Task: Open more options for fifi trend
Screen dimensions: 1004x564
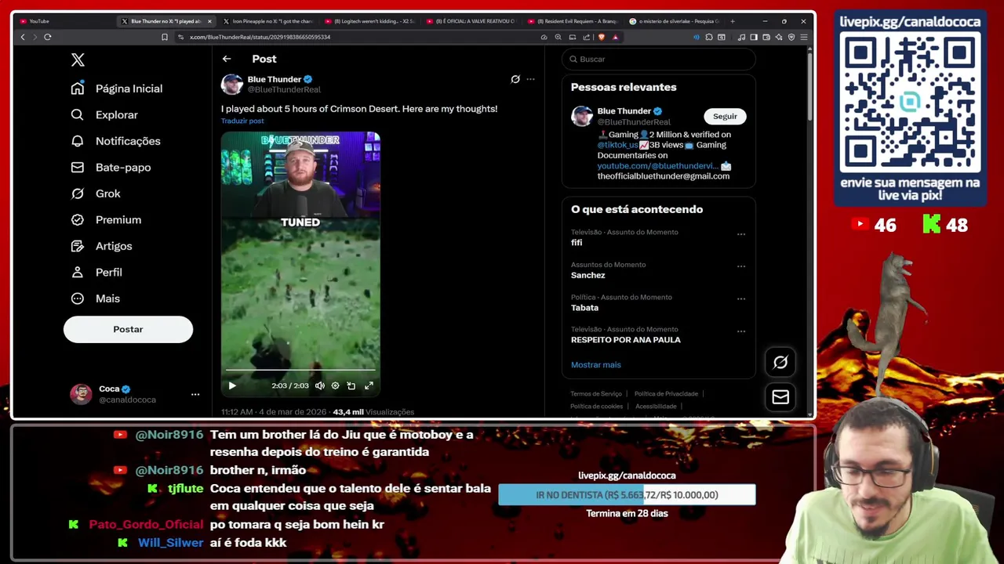Action: (x=741, y=233)
